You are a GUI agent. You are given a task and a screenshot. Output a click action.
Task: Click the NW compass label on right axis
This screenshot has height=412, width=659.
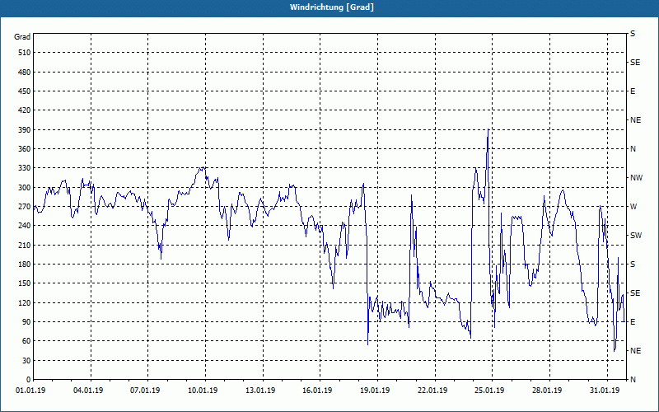coord(636,178)
